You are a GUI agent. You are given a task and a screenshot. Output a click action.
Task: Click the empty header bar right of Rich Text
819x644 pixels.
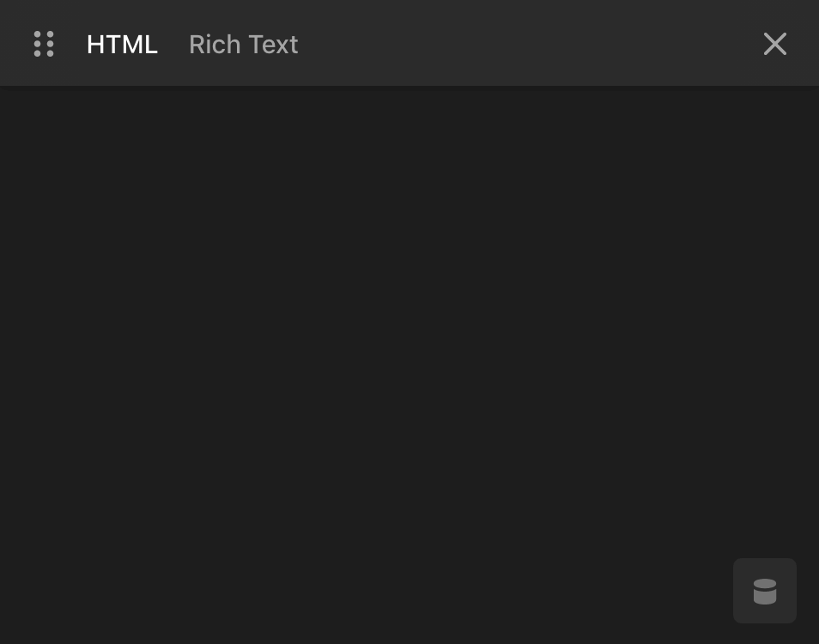pos(524,44)
